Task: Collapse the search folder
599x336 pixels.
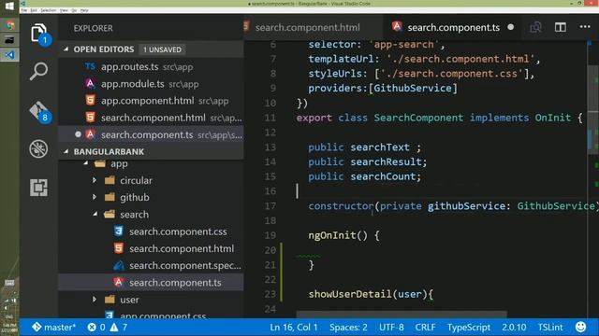Action: point(95,215)
